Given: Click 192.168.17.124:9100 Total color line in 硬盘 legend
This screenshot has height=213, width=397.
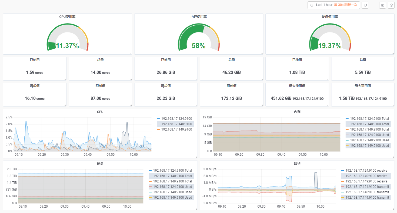Looking at the screenshot, I should pos(150,171).
